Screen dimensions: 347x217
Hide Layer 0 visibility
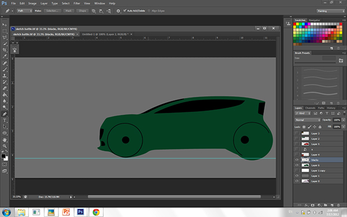297,181
